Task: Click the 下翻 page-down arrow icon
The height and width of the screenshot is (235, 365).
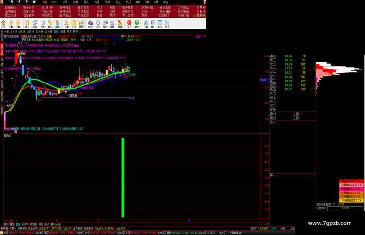Action: 18,24
